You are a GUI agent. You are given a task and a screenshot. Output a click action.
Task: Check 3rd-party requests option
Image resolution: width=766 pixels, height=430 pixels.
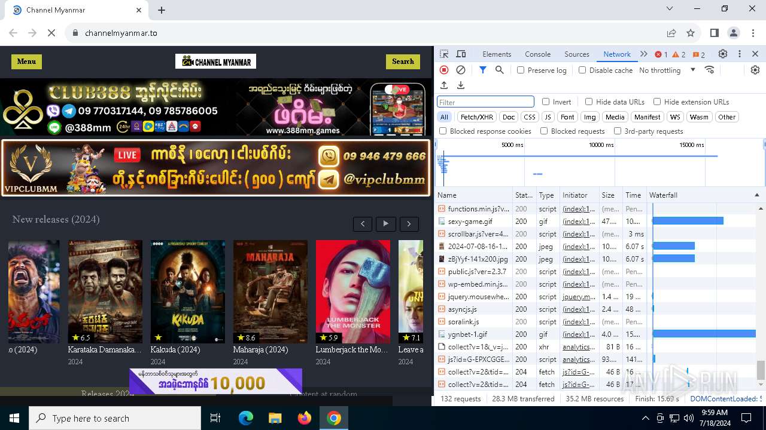tap(618, 131)
